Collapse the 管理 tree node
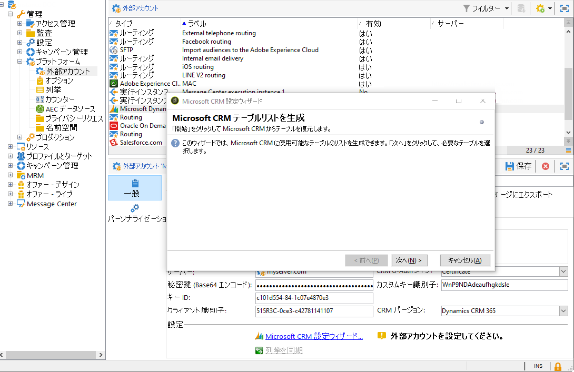 click(x=10, y=14)
